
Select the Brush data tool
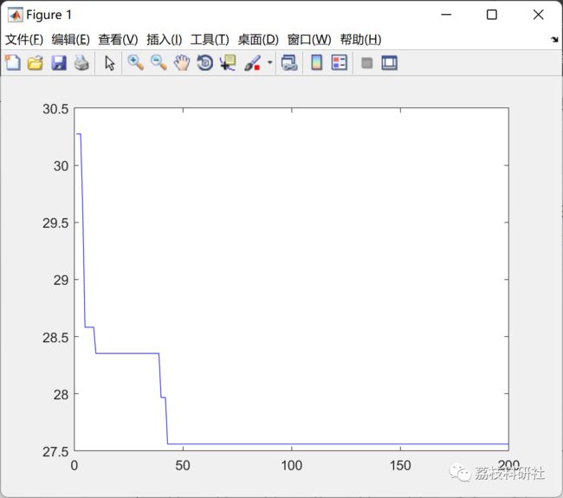(252, 63)
